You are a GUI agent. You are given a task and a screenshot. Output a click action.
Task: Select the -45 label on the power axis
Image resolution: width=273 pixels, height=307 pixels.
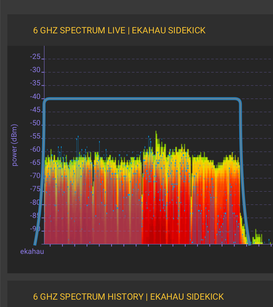point(36,110)
